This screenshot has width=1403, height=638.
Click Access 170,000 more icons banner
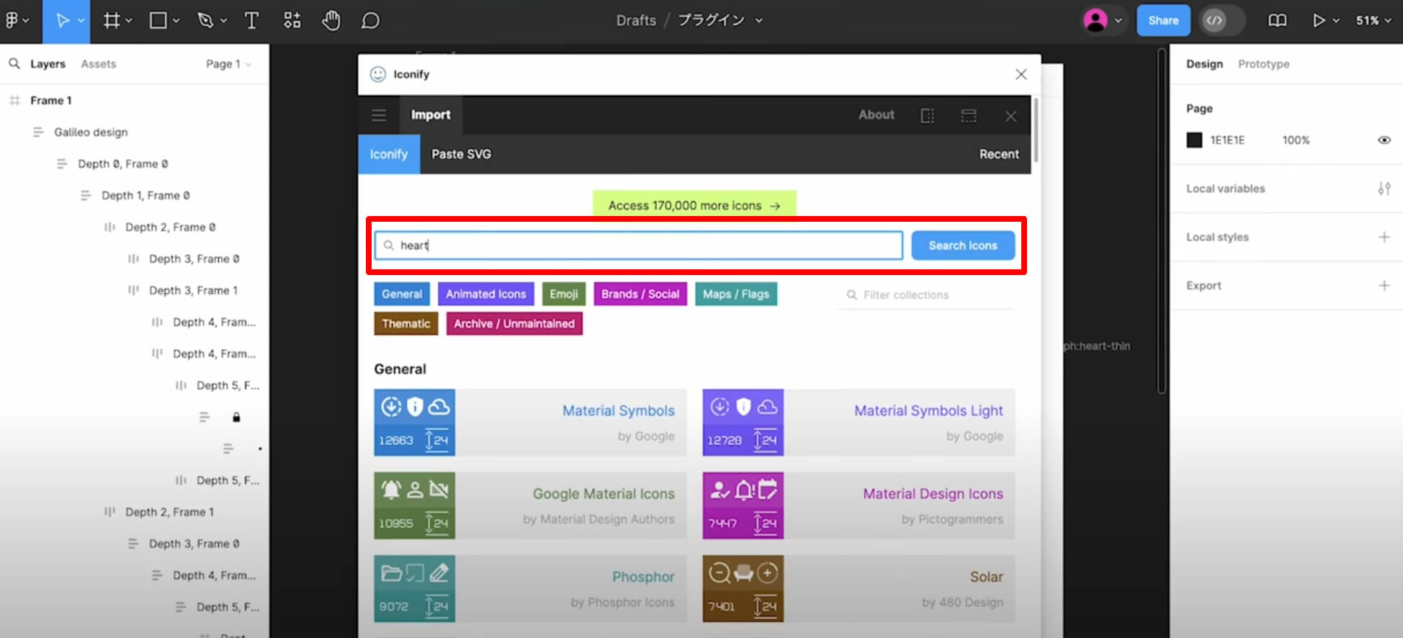click(694, 205)
